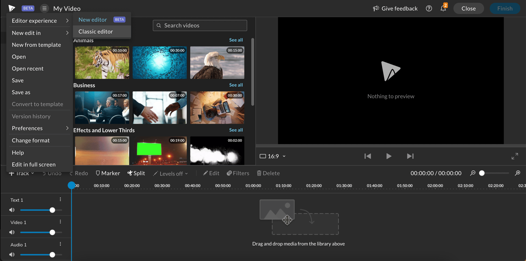Expand the preview to full screen
The height and width of the screenshot is (261, 526).
[515, 156]
